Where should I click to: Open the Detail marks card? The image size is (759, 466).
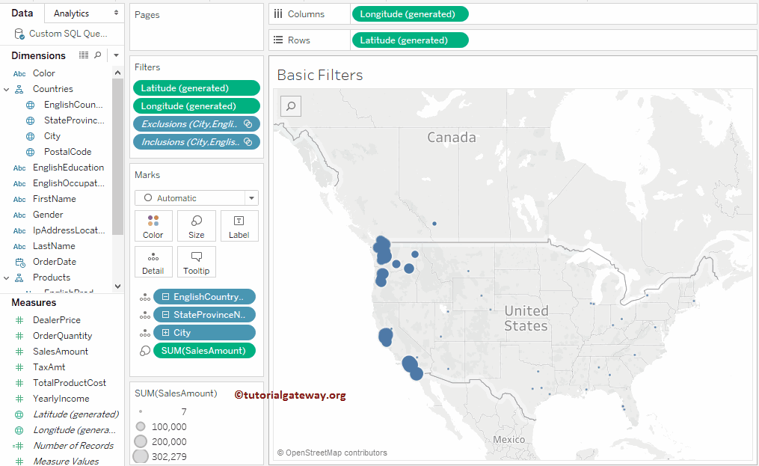coord(153,262)
